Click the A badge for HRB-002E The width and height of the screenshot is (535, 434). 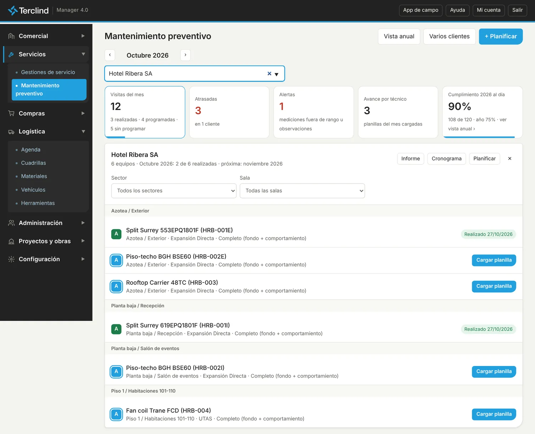tap(116, 260)
